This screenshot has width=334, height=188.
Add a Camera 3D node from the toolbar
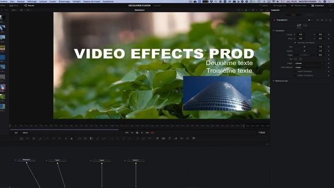(x=182, y=138)
